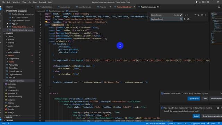Click the Show Recommendations button
The height and width of the screenshot is (125, 222).
[x=212, y=116]
